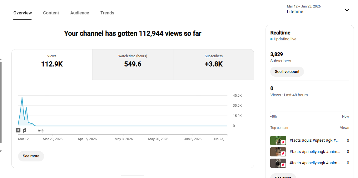Switch to the Content tab
358x178 pixels.
click(51, 13)
